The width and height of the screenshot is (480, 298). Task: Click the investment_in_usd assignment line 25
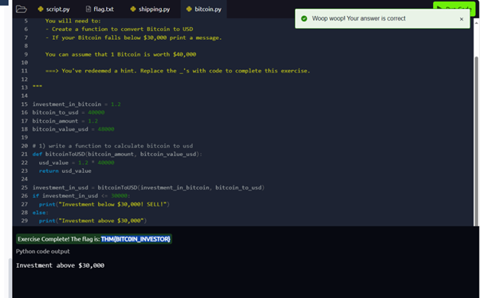tap(148, 187)
